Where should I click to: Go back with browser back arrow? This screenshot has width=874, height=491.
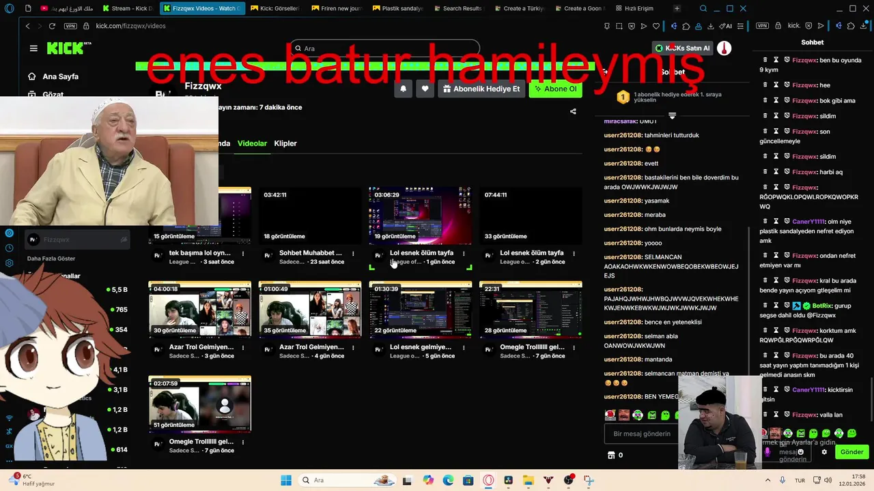(x=27, y=26)
